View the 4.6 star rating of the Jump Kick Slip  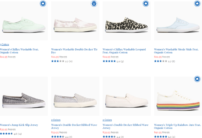pyautogui.click(x=11, y=134)
